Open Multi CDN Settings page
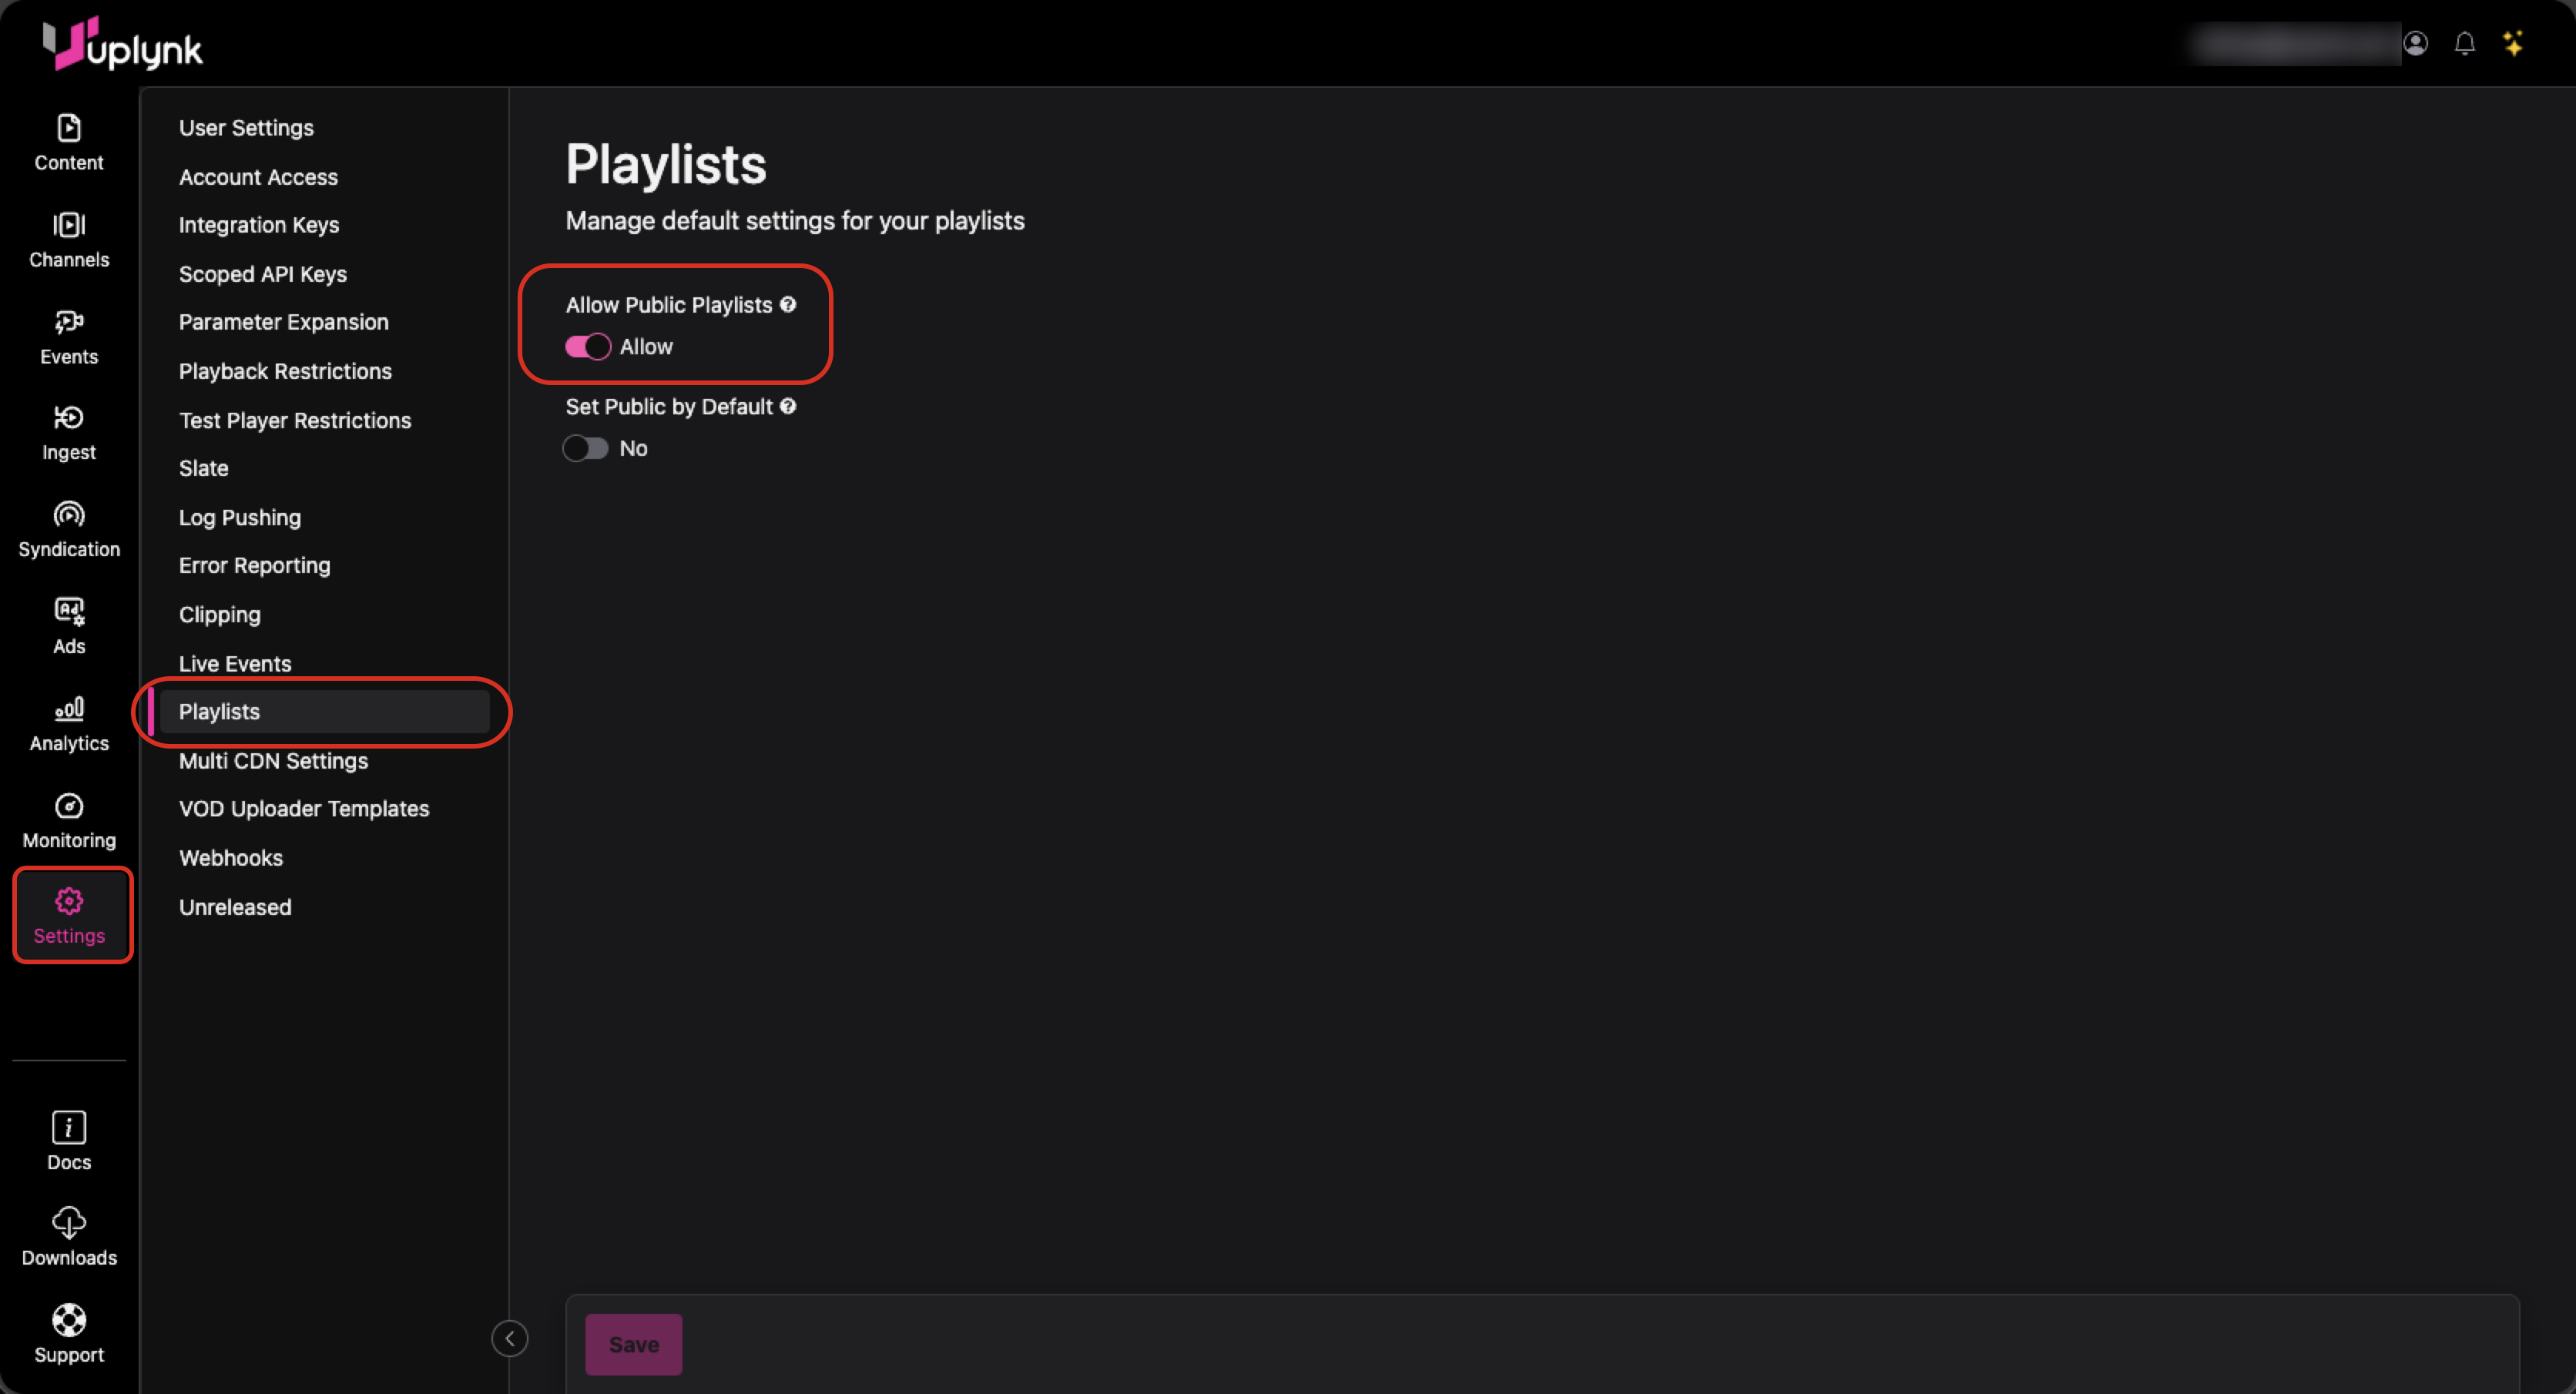Image resolution: width=2576 pixels, height=1394 pixels. [x=273, y=761]
